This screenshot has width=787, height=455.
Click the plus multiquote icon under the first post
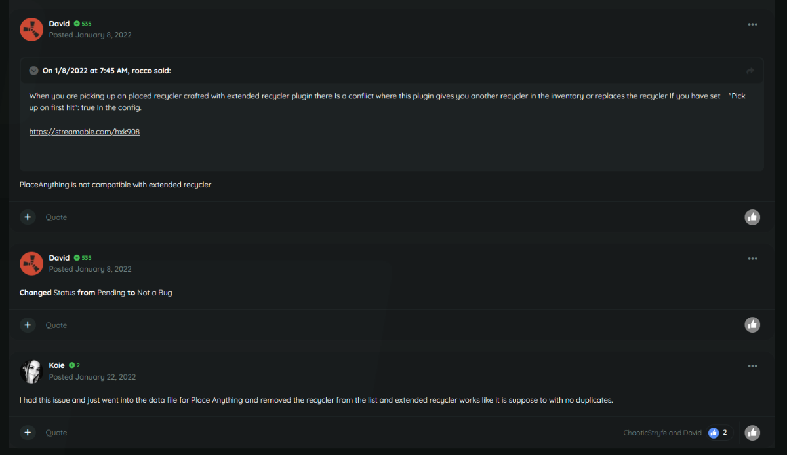(x=28, y=217)
